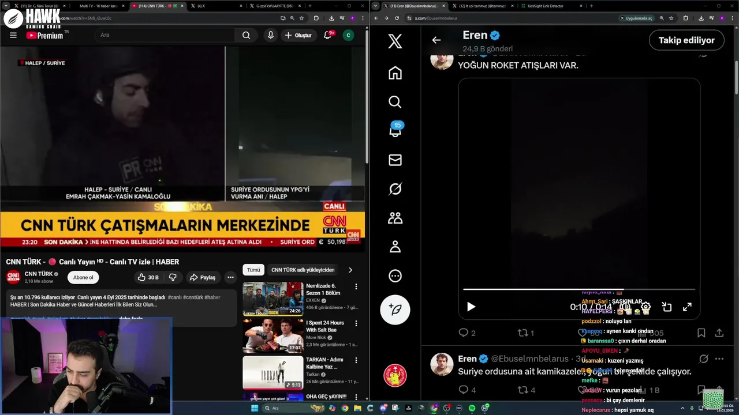Image resolution: width=739 pixels, height=415 pixels.
Task: Open I Spent 24 Hours With Salt Bae thumbnail
Action: click(273, 335)
